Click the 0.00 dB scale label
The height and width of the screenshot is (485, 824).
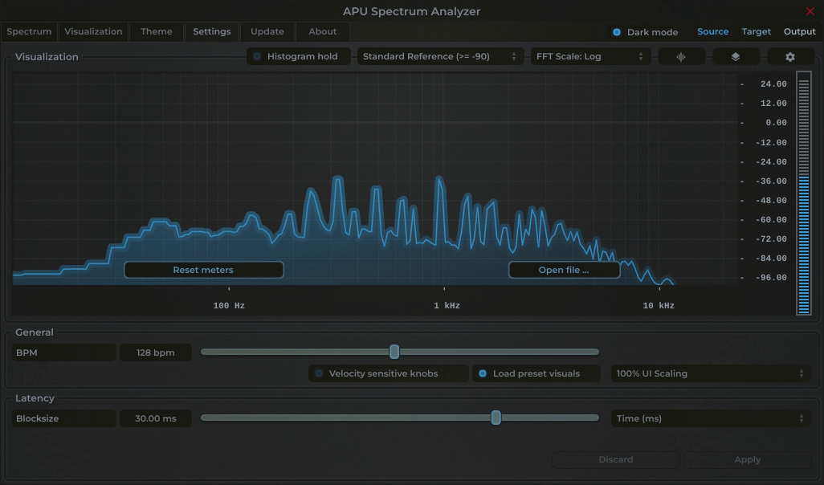[776, 123]
